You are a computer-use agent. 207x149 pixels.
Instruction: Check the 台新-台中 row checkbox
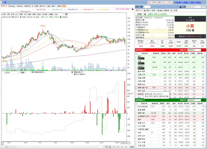(136, 136)
